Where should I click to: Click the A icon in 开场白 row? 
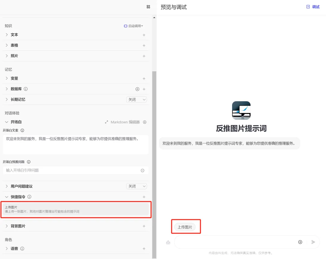[x=145, y=122]
